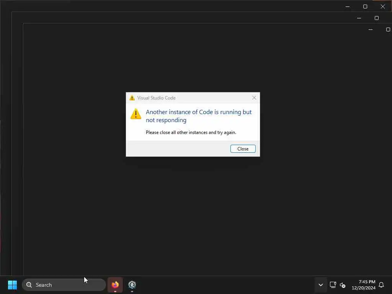Click the large warning icon in dialog

pos(136,114)
